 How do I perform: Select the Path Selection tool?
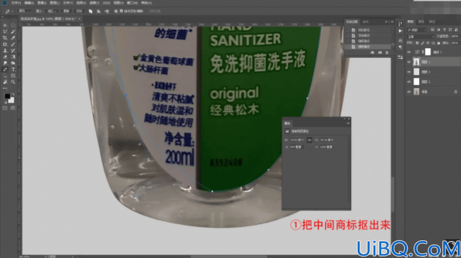pos(5,76)
